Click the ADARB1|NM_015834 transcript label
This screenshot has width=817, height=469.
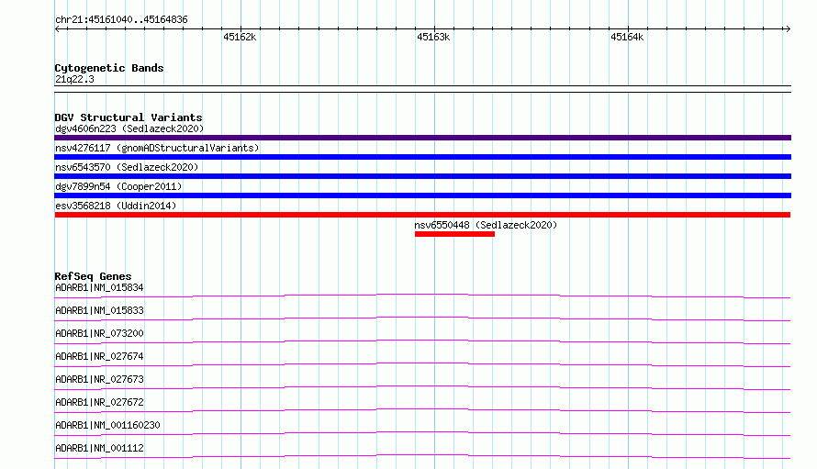[x=99, y=287]
